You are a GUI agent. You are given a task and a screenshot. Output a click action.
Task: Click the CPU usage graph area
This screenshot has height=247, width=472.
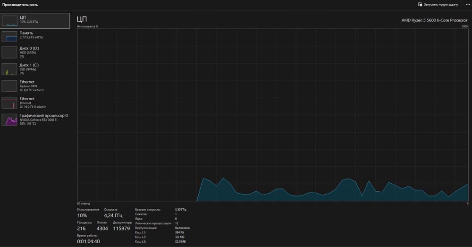273,115
